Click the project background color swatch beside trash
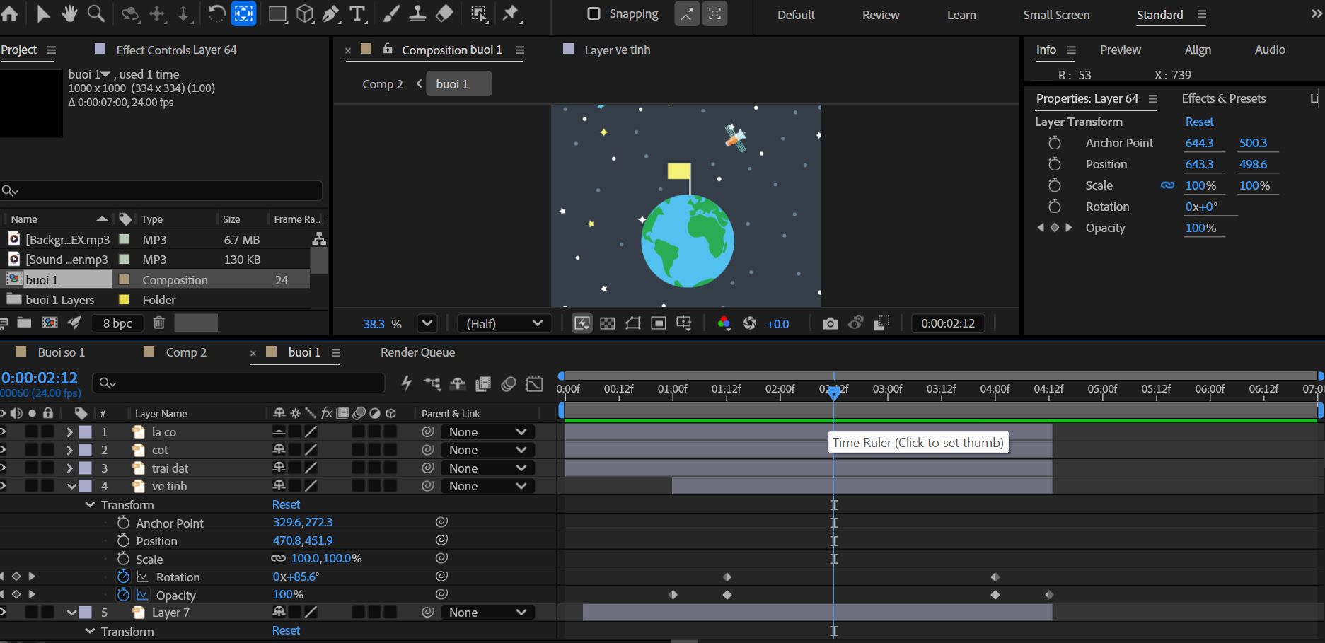 pos(196,323)
